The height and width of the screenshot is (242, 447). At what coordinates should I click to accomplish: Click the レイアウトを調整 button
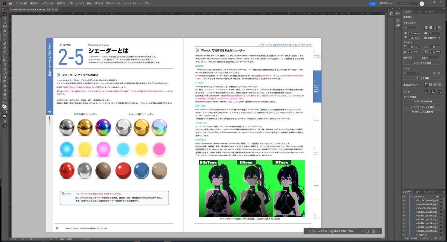click(x=422, y=62)
